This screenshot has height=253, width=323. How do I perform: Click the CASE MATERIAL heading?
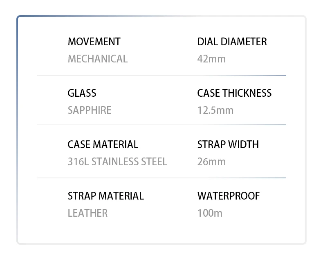tap(103, 144)
